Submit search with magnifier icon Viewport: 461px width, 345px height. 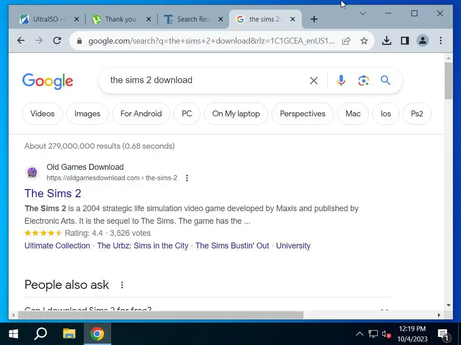click(385, 80)
